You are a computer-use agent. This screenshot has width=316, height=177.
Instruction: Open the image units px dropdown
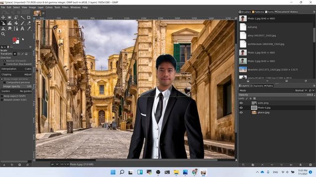[x=55, y=164]
